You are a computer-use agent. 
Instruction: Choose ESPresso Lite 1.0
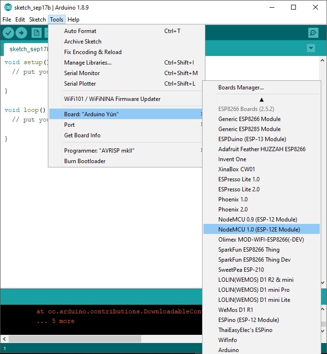pos(261,179)
